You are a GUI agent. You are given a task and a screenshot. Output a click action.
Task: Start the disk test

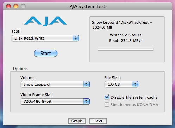tap(46, 54)
